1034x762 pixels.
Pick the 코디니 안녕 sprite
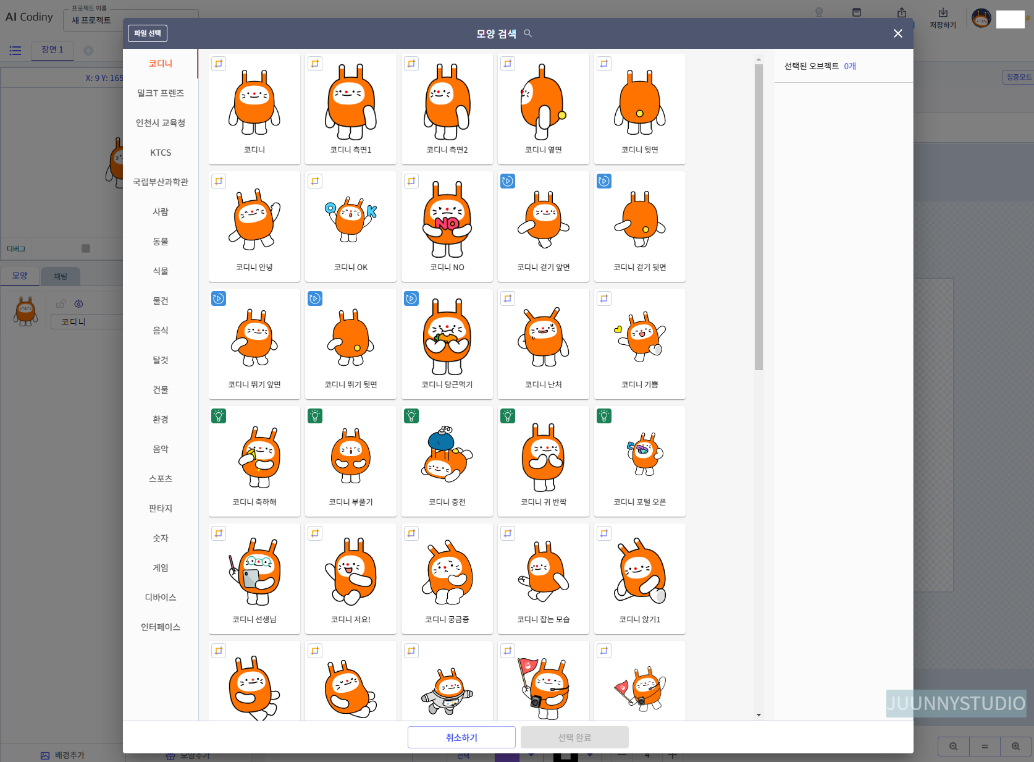[254, 226]
